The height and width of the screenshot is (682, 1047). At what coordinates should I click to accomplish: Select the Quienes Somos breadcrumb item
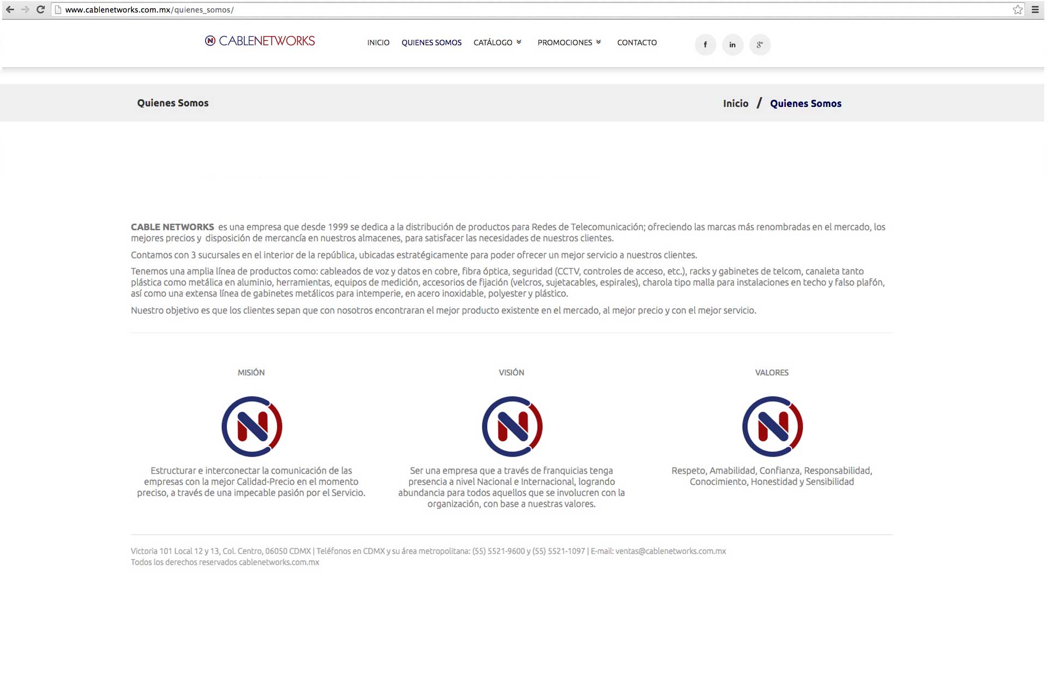pyautogui.click(x=805, y=104)
